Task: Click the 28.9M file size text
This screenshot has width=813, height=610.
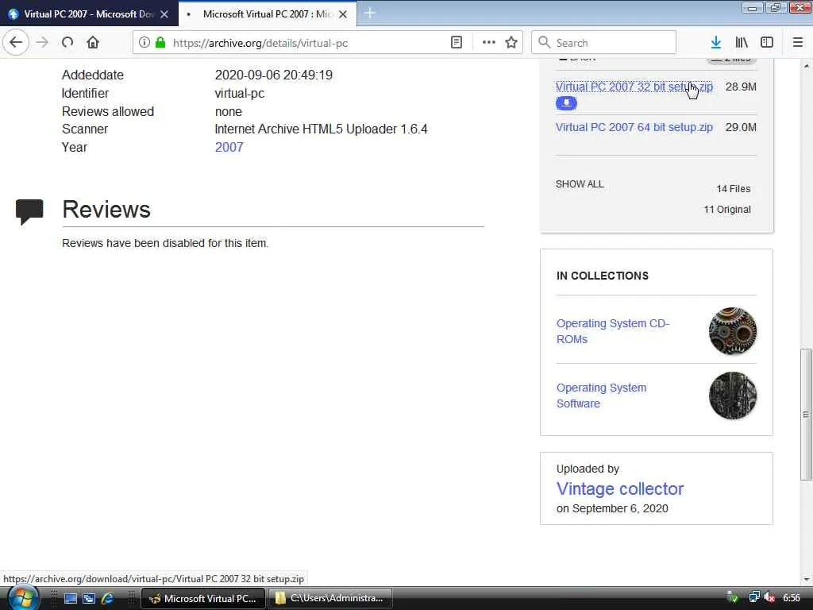Action: pyautogui.click(x=741, y=87)
